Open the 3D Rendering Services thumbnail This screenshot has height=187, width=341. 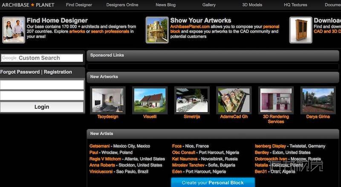pos(276,100)
